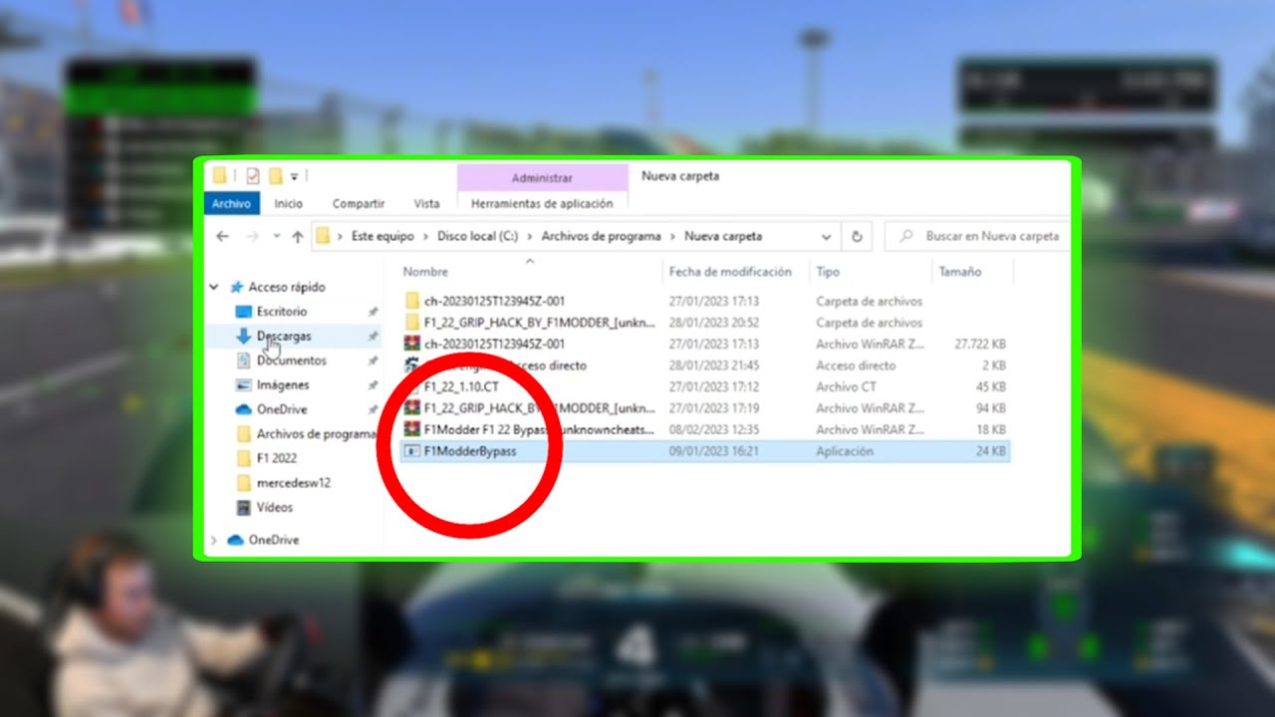Open Imágenes in quick access

283,385
